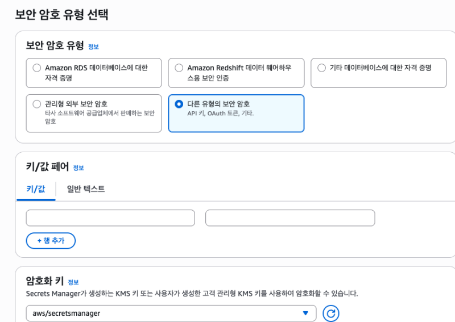Click the dropdown arrow of the encryption key selector
Screen dimensions: 455x322
pos(305,313)
